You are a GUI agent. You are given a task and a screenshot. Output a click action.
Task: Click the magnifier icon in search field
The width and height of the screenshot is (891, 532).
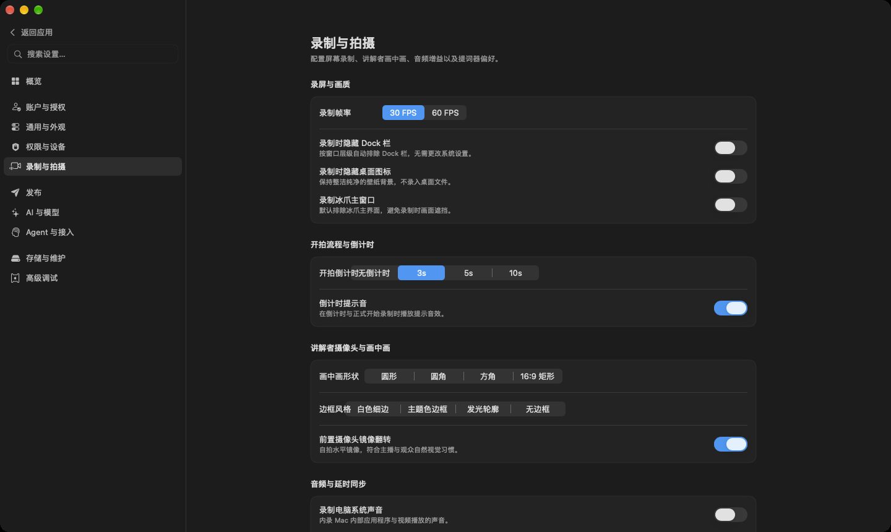pos(17,54)
